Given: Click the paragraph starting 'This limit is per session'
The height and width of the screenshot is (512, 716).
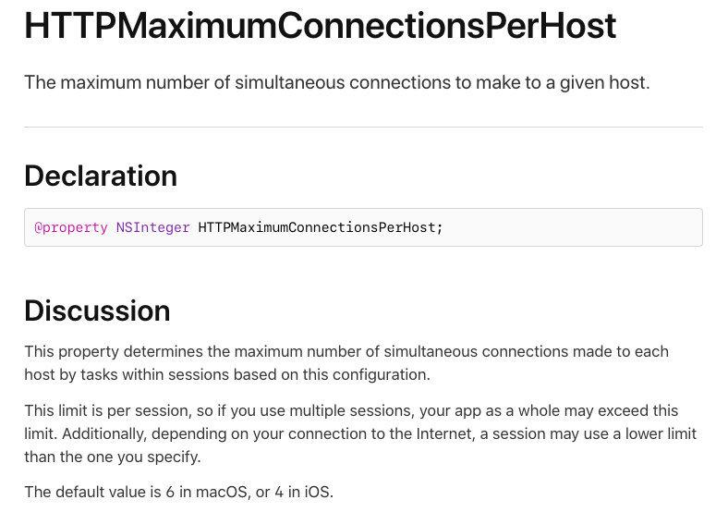Looking at the screenshot, I should pyautogui.click(x=360, y=433).
